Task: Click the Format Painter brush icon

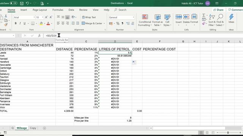Action: coord(6,25)
